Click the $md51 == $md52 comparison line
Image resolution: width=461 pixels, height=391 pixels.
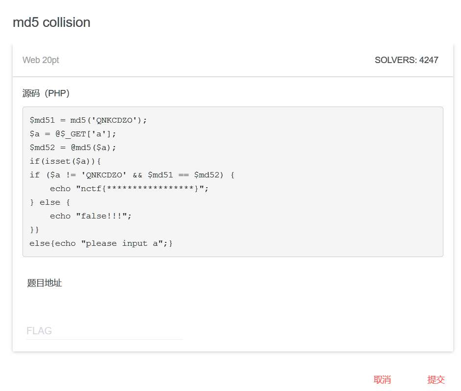132,175
